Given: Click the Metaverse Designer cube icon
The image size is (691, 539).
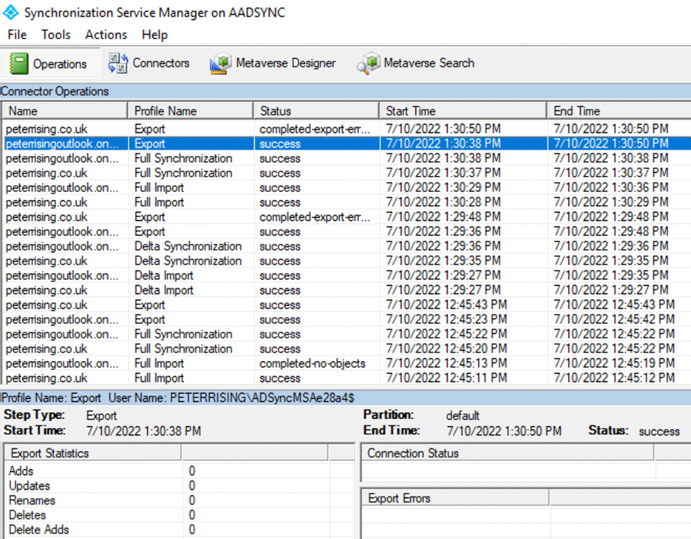Looking at the screenshot, I should (221, 63).
